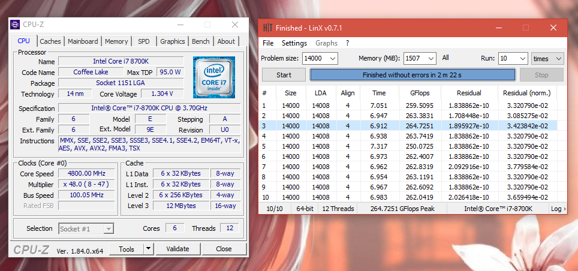This screenshot has width=578, height=271.
Task: Click the 10/10 status bar entry
Action: click(x=275, y=209)
